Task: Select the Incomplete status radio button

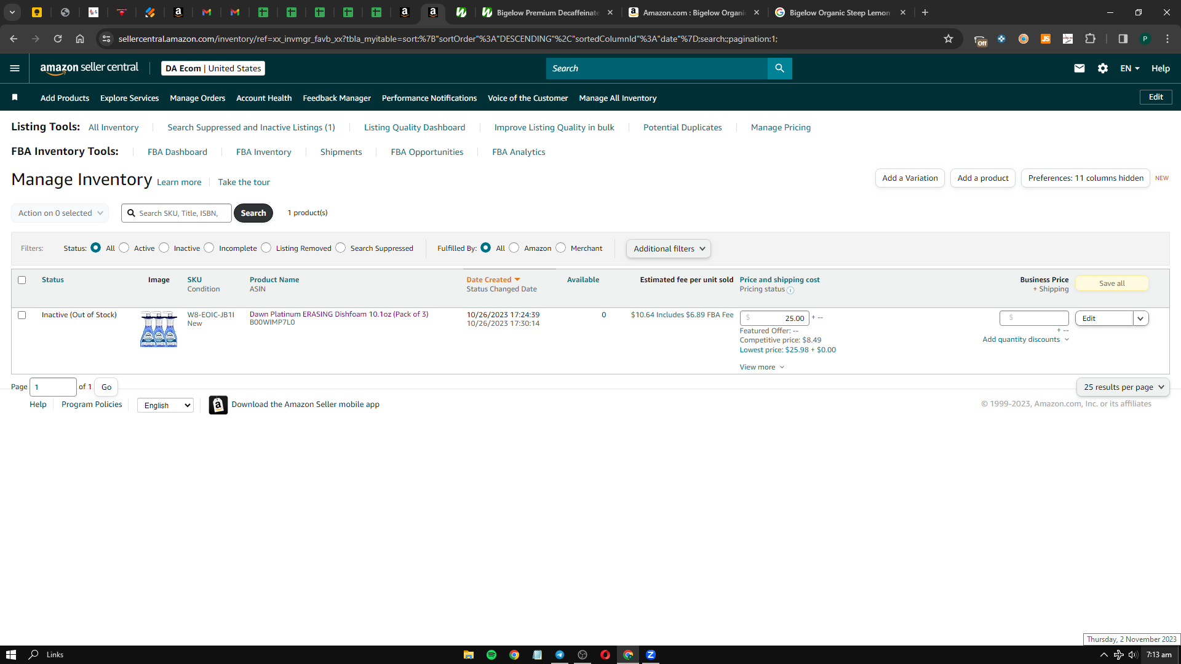Action: pos(209,247)
